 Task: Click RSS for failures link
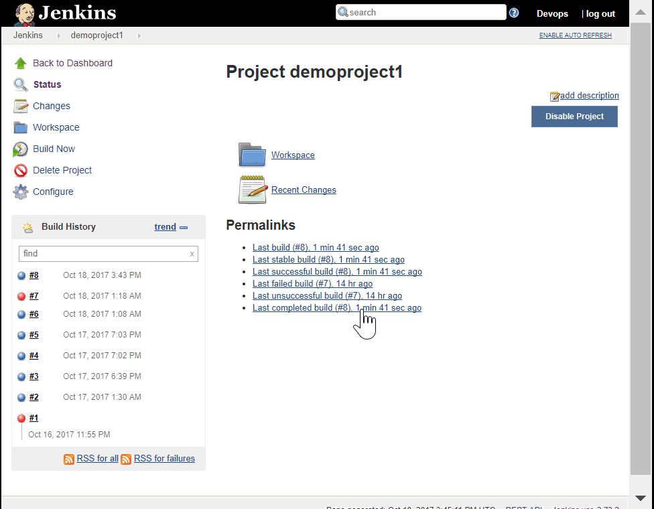[x=164, y=459]
